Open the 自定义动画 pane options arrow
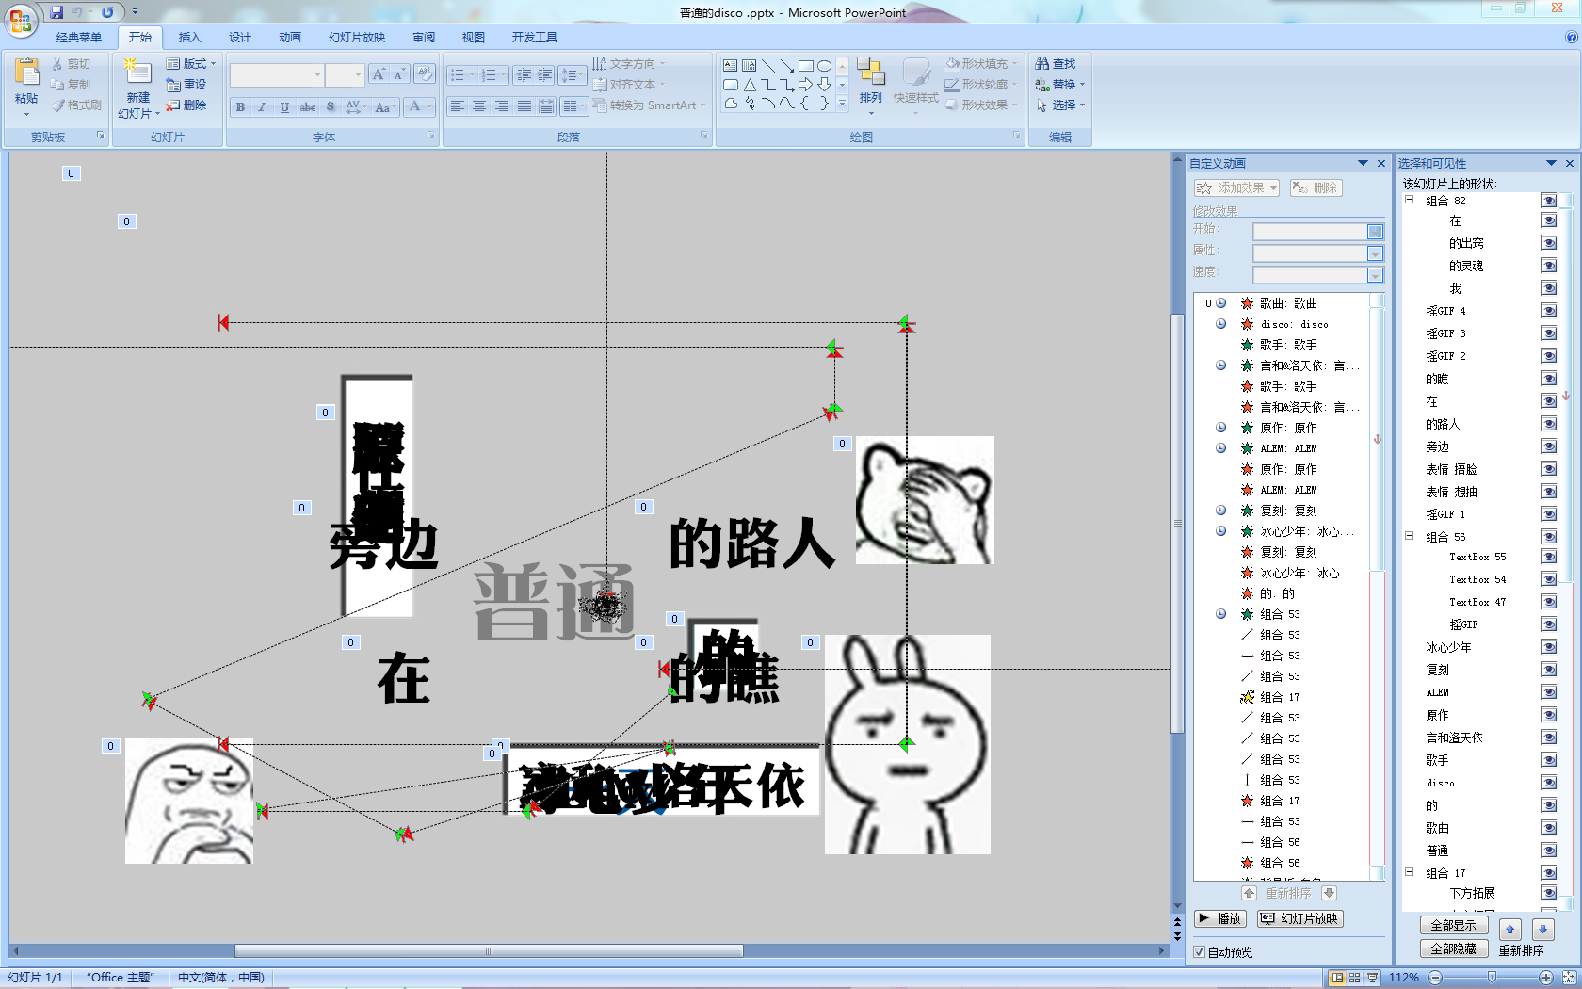This screenshot has height=989, width=1582. coord(1363,163)
